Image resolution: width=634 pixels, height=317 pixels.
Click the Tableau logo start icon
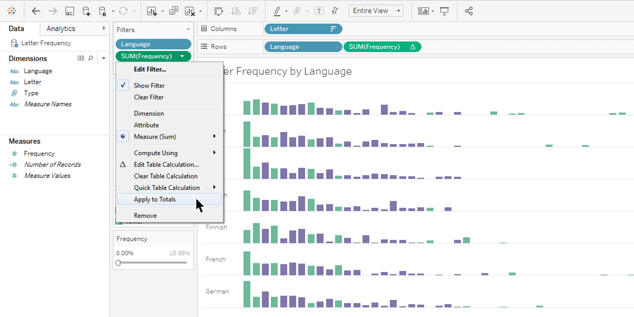[12, 11]
